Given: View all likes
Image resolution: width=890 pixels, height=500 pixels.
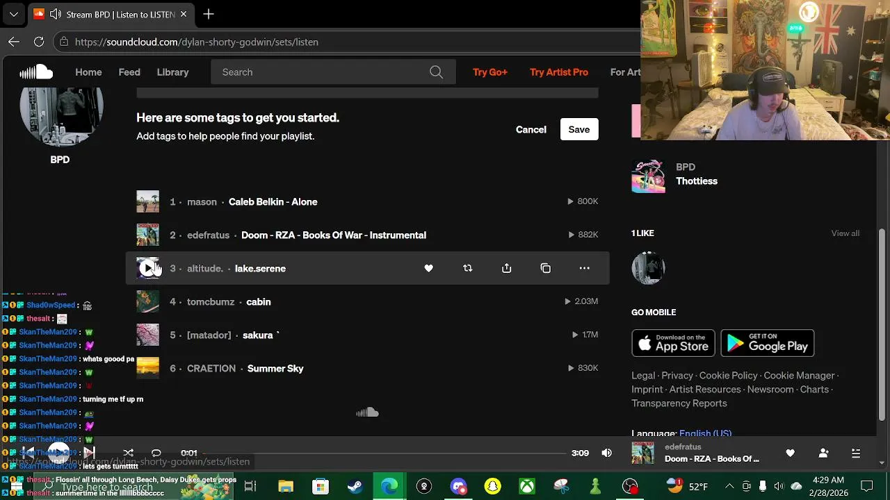Looking at the screenshot, I should pyautogui.click(x=845, y=233).
